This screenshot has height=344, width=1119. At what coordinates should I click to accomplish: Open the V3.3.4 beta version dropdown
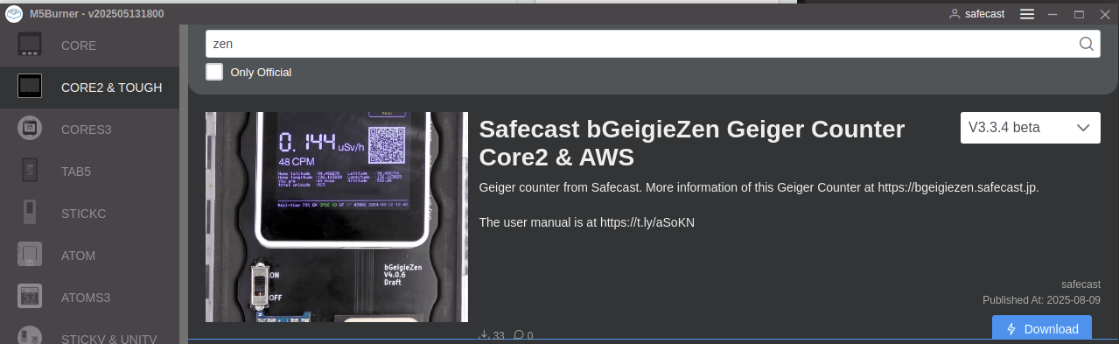[x=1030, y=128]
